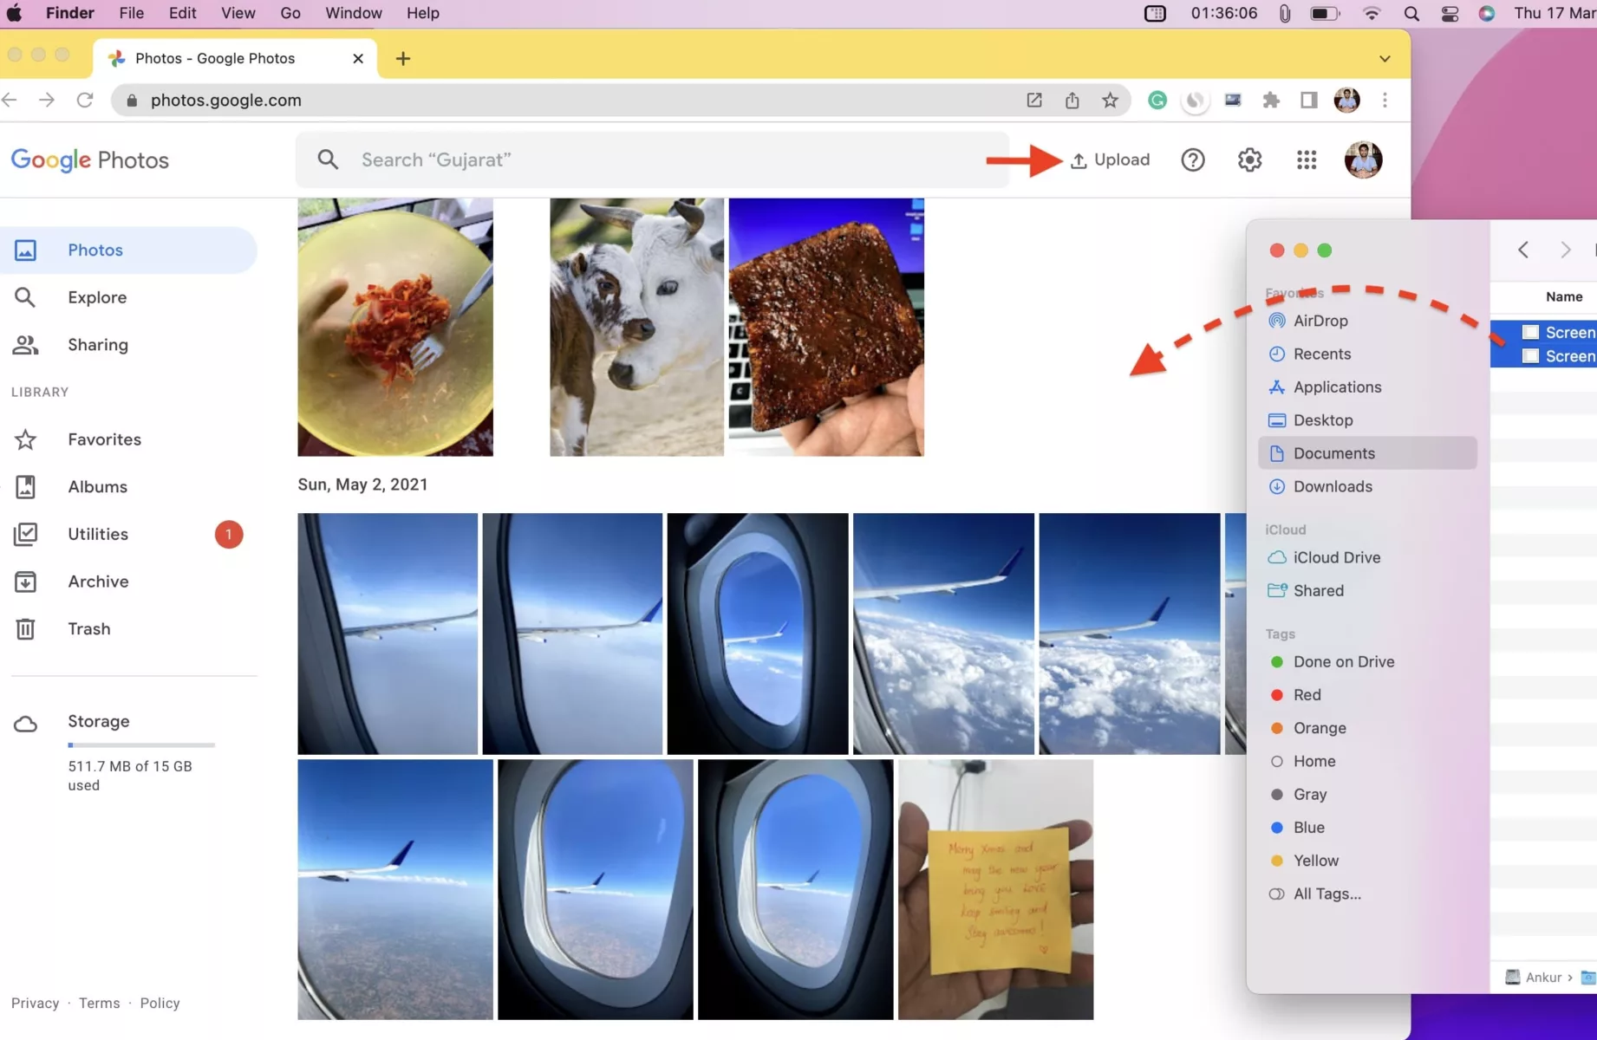
Task: Go back in browser history
Action: click(10, 101)
